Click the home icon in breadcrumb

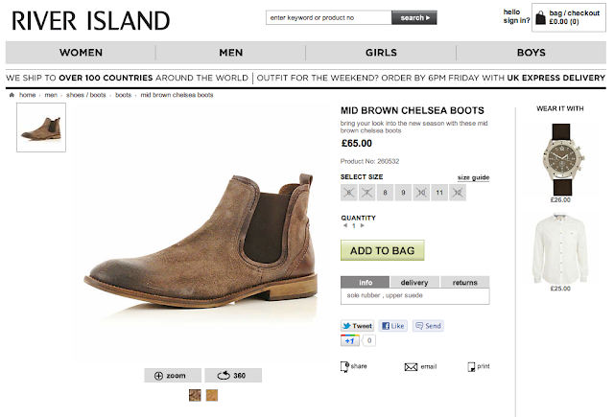coord(12,95)
